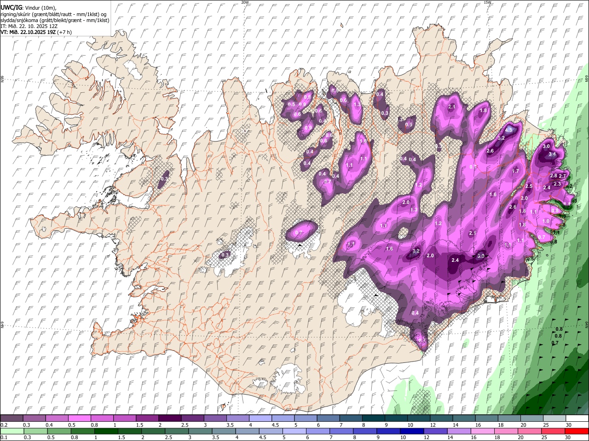Click the '2.7' value near the east coast
Screen dimensions: 589x441
pos(562,176)
